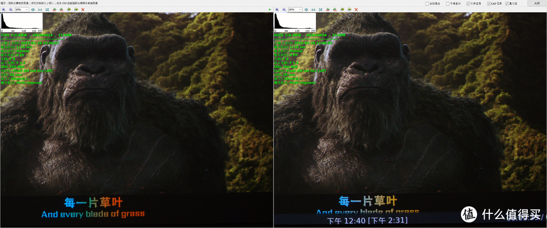This screenshot has width=547, height=228.
Task: Click the left pane gorilla photo
Action: 136,120
